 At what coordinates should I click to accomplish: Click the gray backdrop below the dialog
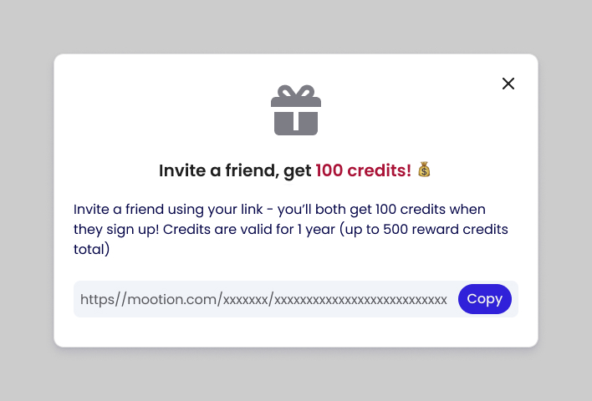coord(296,374)
